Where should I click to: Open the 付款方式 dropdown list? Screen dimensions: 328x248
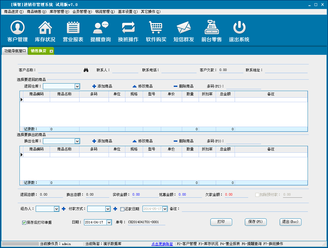tap(108, 209)
